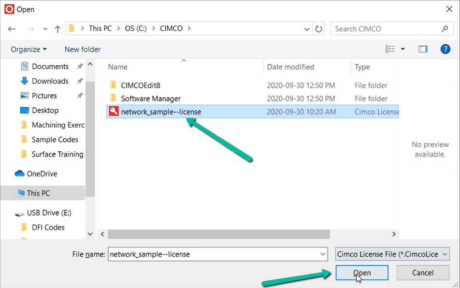Click 2020-09-30 10:20 AM date cell

click(302, 112)
